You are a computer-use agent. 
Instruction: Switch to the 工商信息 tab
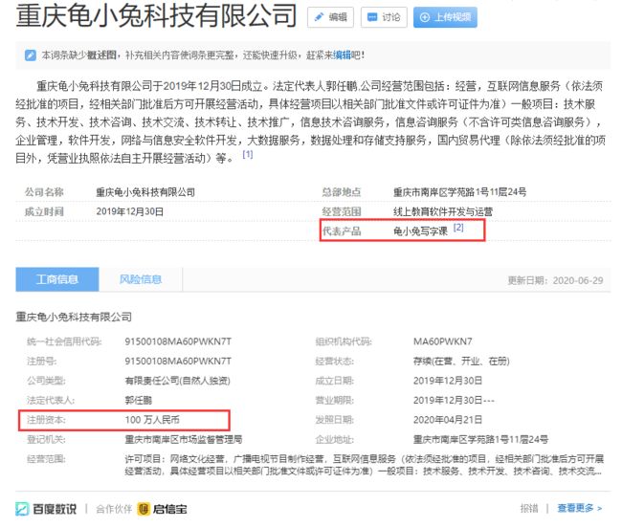(57, 279)
